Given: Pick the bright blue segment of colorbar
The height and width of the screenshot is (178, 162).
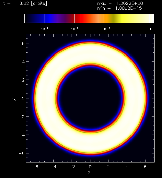Looking at the screenshot, I should (x=50, y=18).
